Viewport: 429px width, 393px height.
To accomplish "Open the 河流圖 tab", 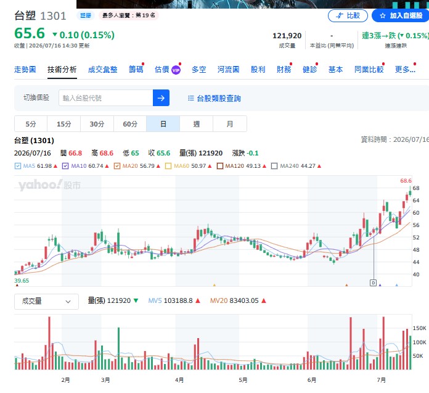I will click(229, 70).
